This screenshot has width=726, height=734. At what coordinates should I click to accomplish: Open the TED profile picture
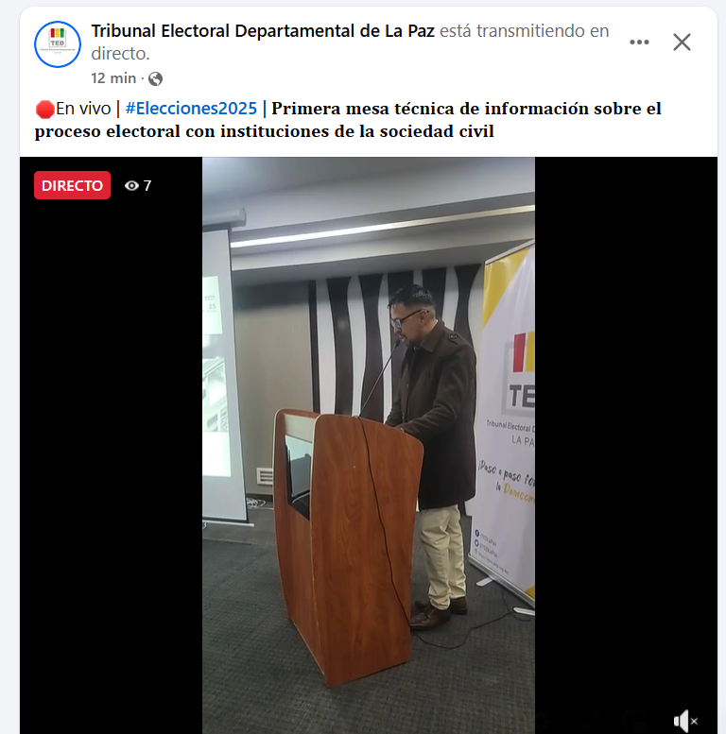point(57,44)
